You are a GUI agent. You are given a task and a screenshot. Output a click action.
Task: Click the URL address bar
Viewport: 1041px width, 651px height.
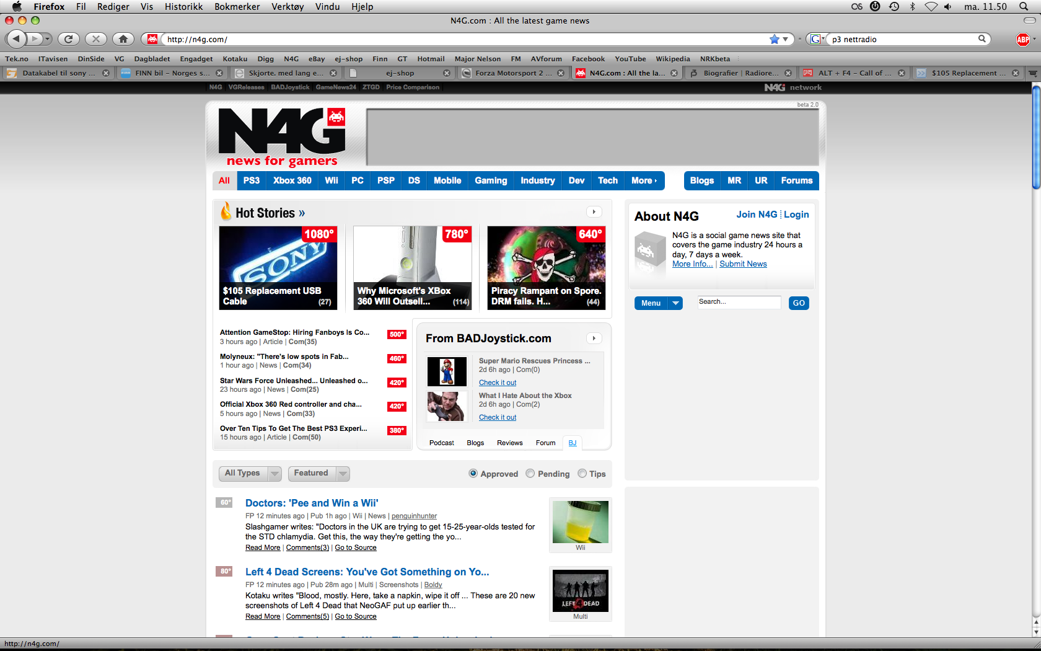coord(465,39)
